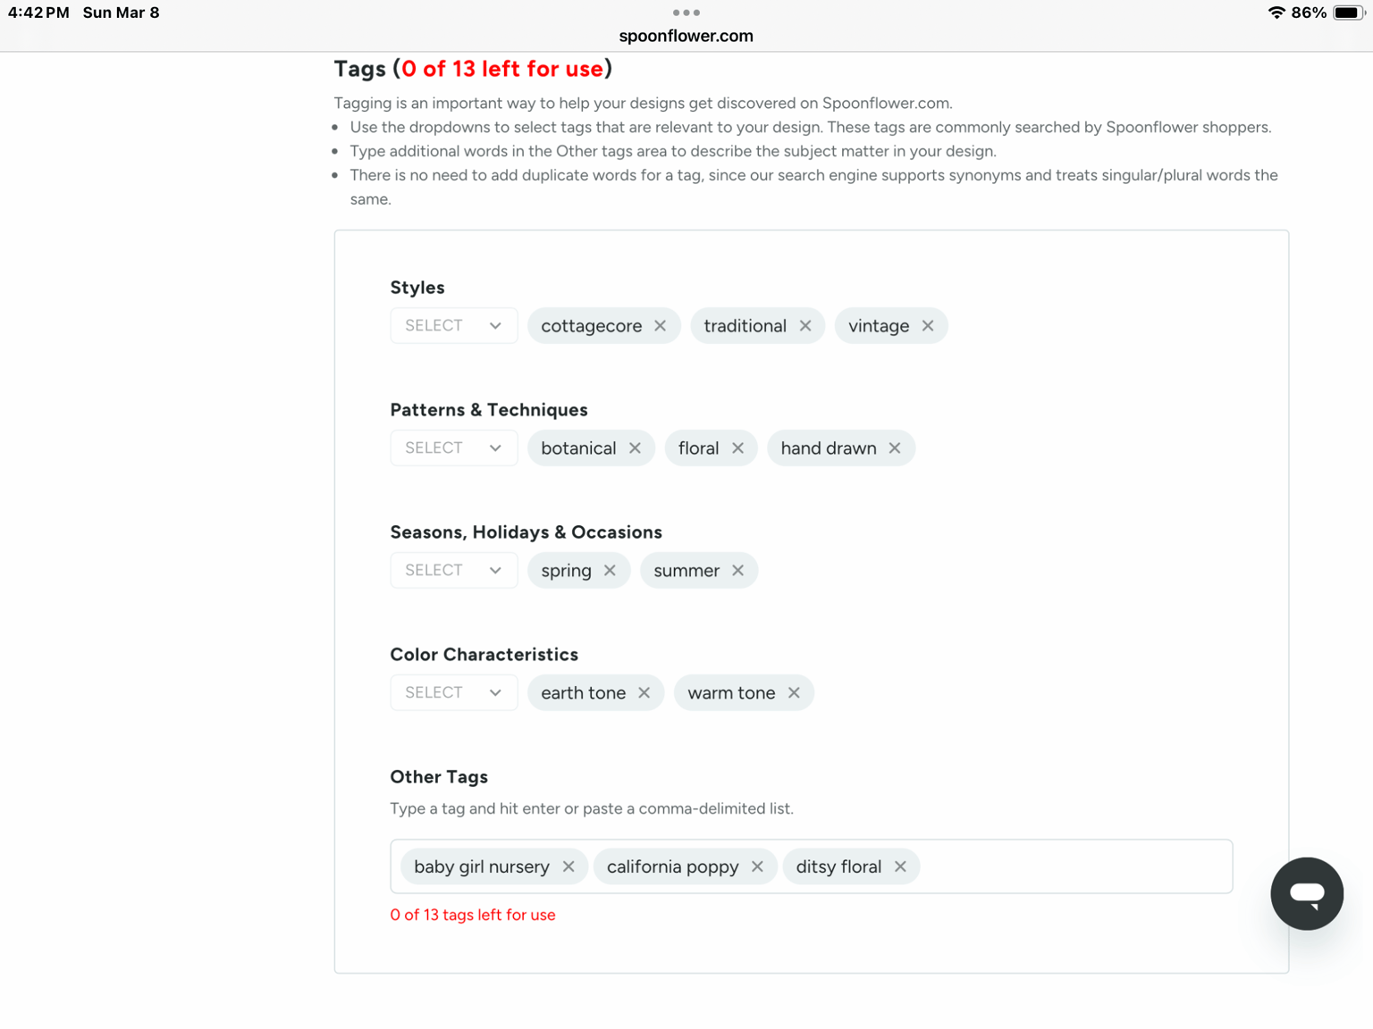Tap the 4:42 PM clock
1373x1029 pixels.
[x=38, y=13]
